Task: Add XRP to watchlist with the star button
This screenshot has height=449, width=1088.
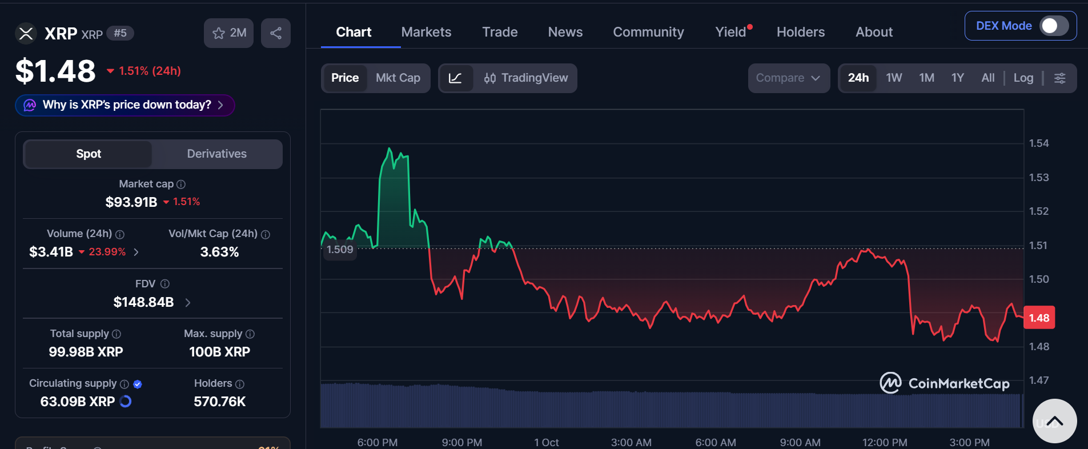Action: [x=228, y=33]
